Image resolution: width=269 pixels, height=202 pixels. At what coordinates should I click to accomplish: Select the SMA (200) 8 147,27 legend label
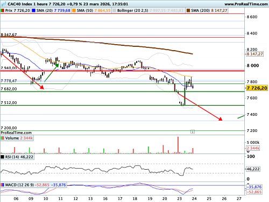[x=209, y=11]
